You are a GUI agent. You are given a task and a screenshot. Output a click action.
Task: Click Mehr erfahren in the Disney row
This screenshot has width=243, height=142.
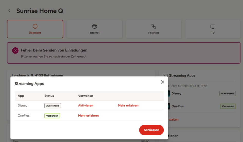click(x=128, y=105)
